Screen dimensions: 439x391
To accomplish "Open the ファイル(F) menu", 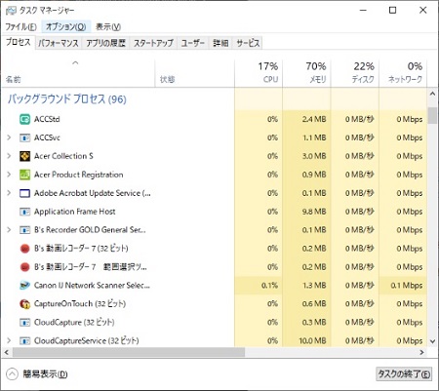I will point(20,26).
